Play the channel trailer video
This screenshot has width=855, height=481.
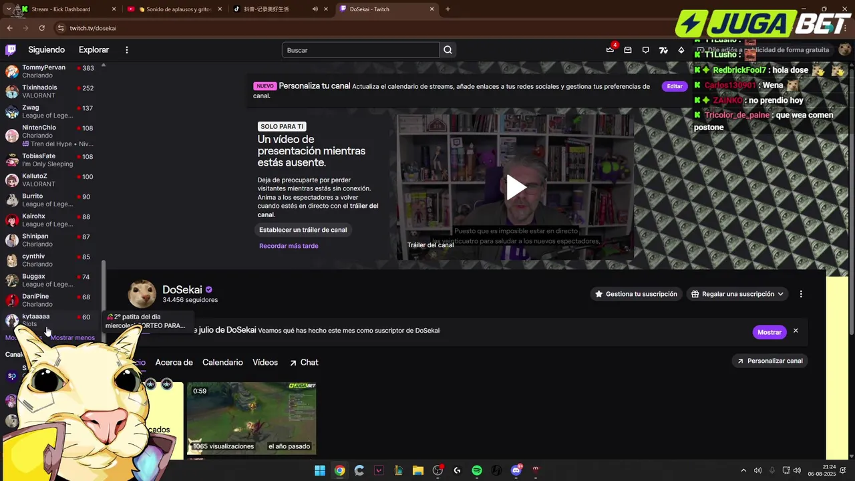pos(515,188)
